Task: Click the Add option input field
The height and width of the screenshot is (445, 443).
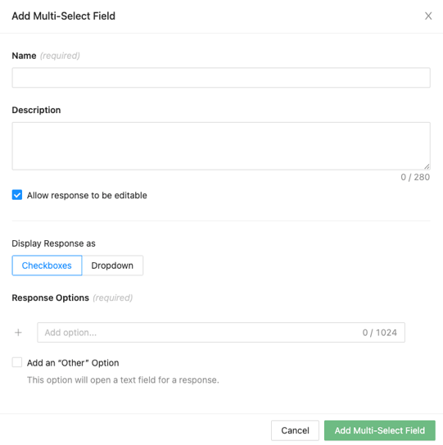Action: coord(221,333)
